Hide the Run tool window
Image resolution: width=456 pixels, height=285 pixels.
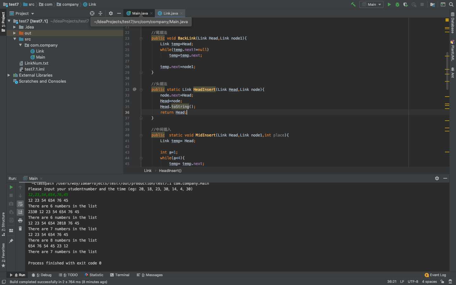pos(445,178)
